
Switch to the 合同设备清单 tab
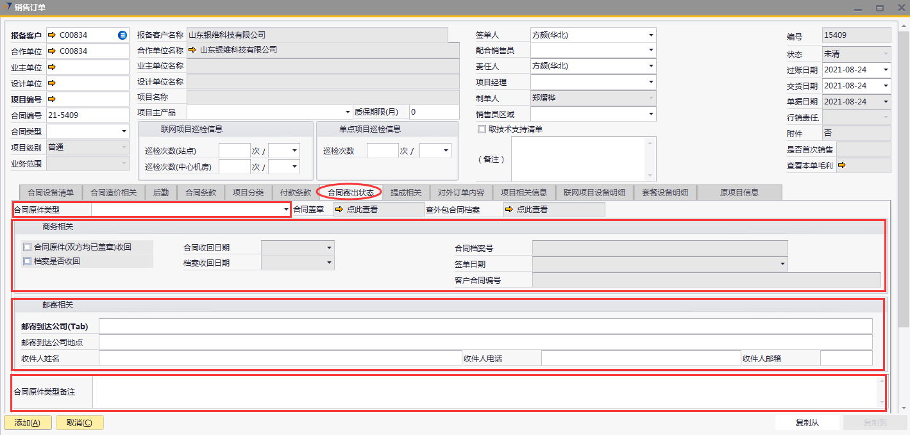[x=51, y=192]
